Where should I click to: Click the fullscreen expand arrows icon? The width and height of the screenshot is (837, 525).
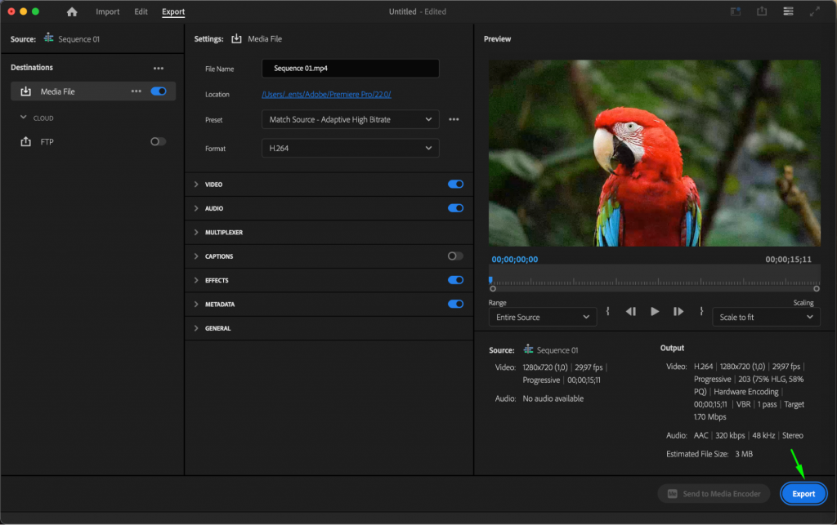814,11
